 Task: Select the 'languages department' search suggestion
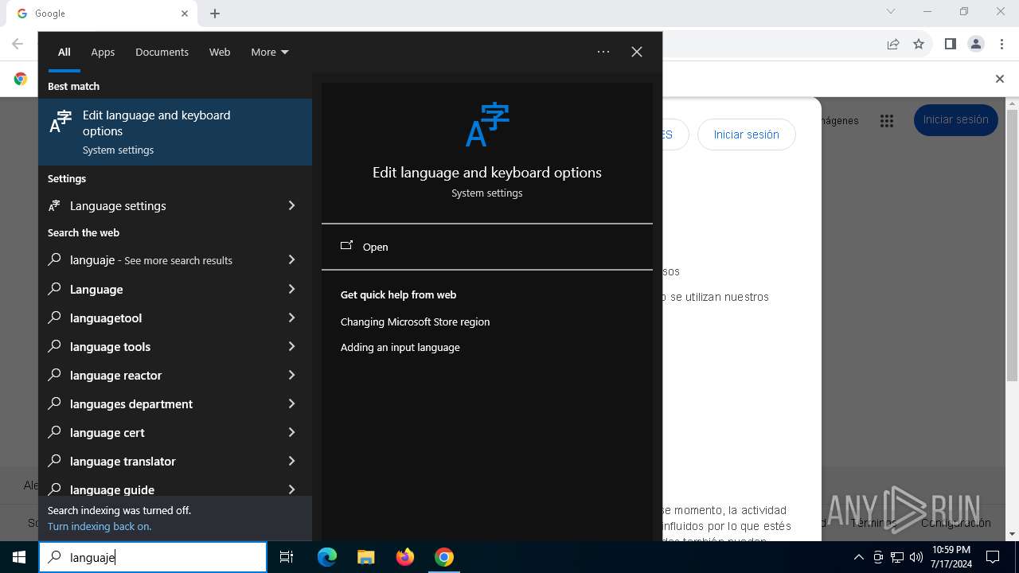pyautogui.click(x=175, y=403)
